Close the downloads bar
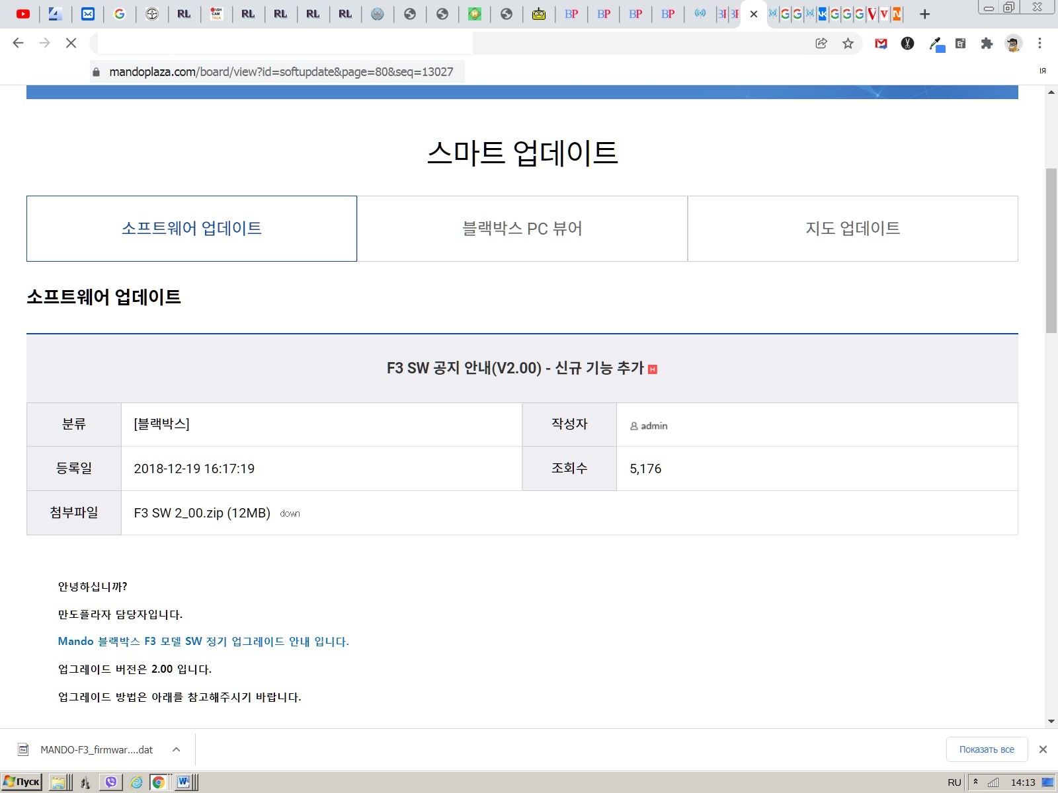The height and width of the screenshot is (793, 1058). [x=1043, y=749]
